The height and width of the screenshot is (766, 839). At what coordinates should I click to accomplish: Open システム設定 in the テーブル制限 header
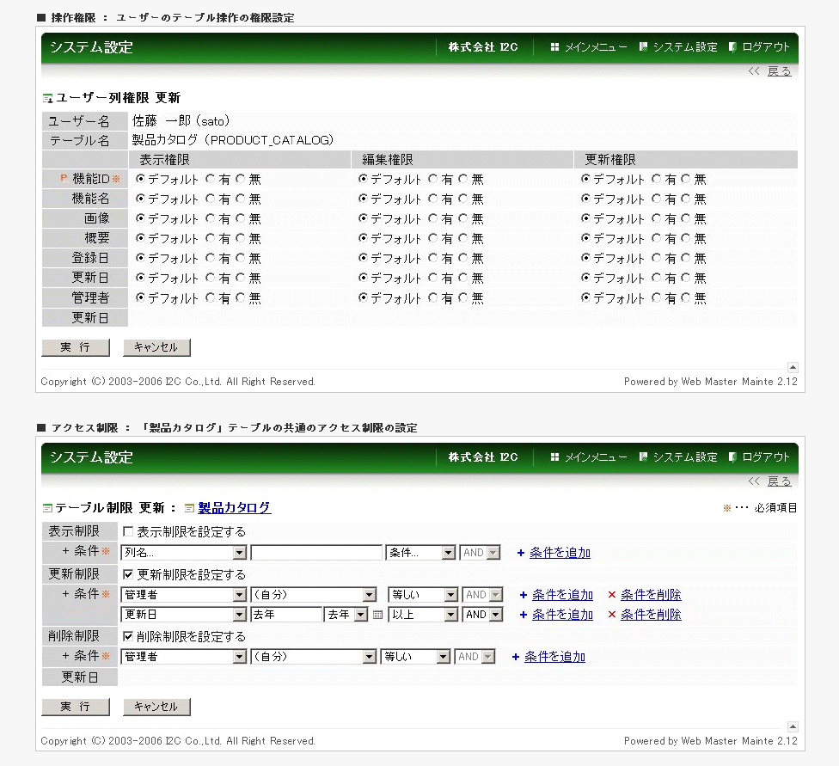click(x=684, y=457)
